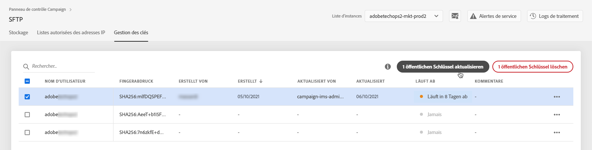Click 1 öffentlichen Schlüssel löschen button
This screenshot has height=150, width=592.
pyautogui.click(x=533, y=67)
